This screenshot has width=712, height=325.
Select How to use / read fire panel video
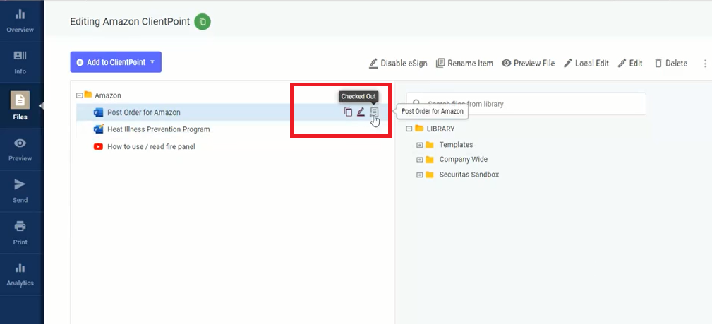pos(151,146)
